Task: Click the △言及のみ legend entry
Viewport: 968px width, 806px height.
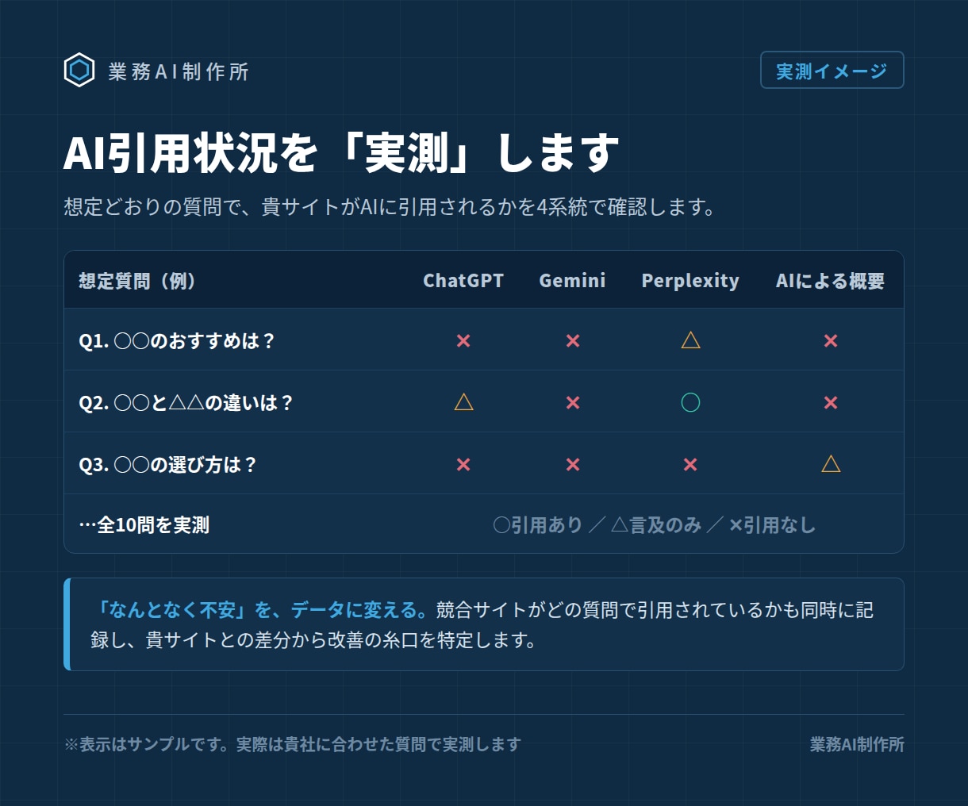Action: pyautogui.click(x=656, y=525)
